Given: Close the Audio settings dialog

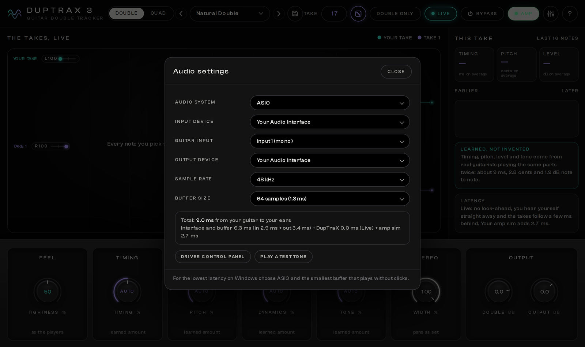Looking at the screenshot, I should pos(396,72).
